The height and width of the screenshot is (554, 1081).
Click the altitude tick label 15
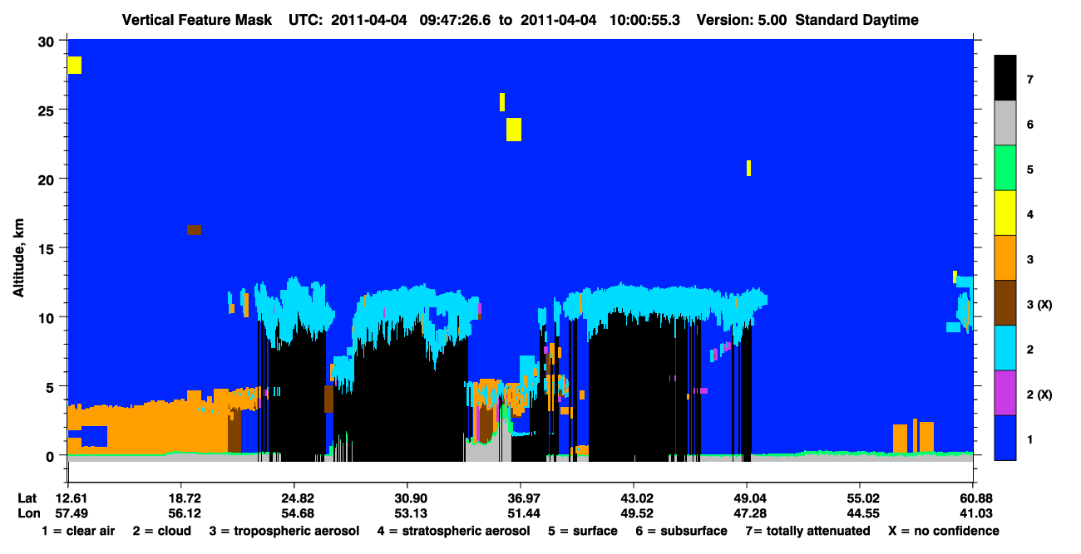point(48,248)
